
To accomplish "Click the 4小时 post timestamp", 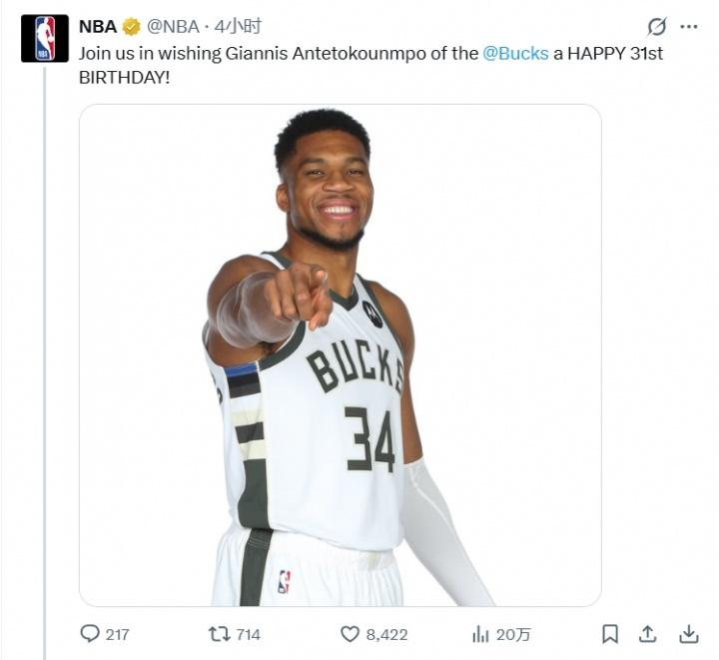I will pos(238,27).
